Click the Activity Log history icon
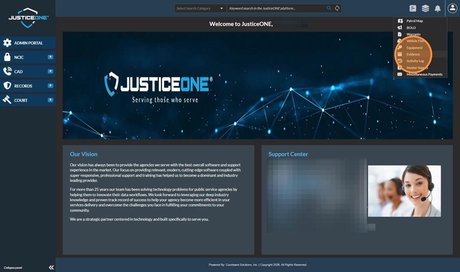 [400, 61]
